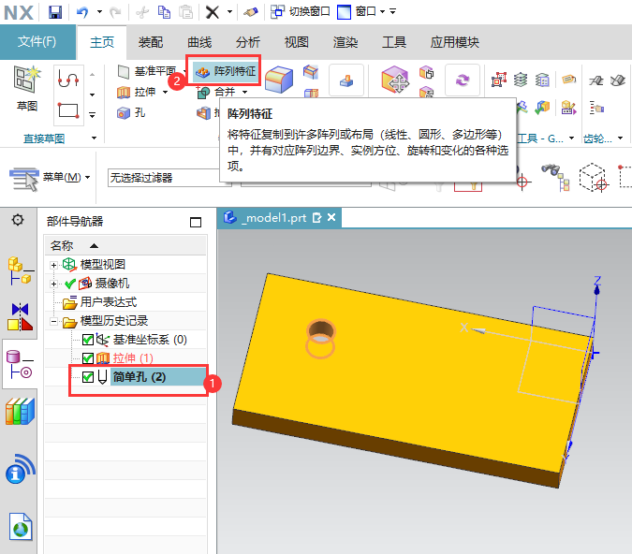Click the Undo arrow icon

point(82,12)
